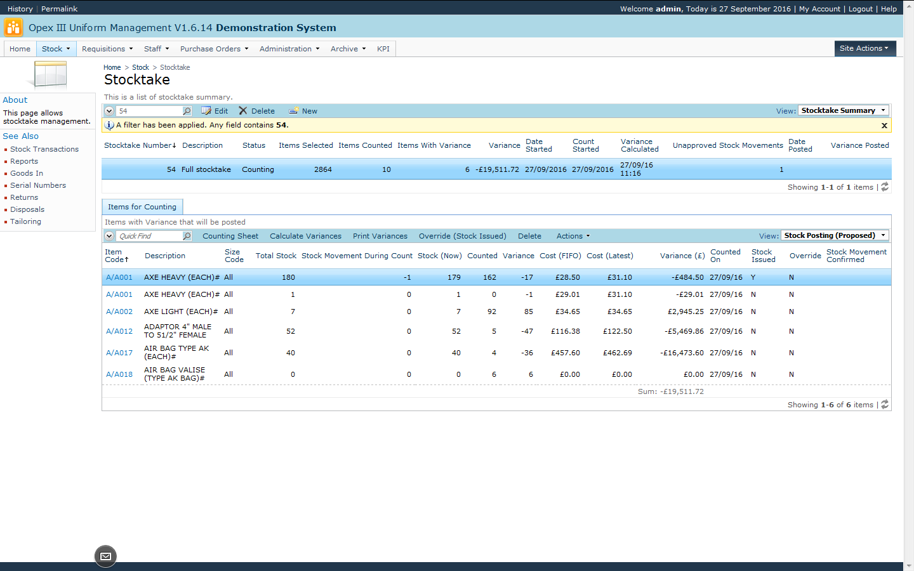Open the Administration menu
This screenshot has height=571, width=914.
pos(289,49)
